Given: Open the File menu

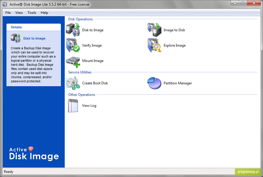Looking at the screenshot, I should 8,13.
